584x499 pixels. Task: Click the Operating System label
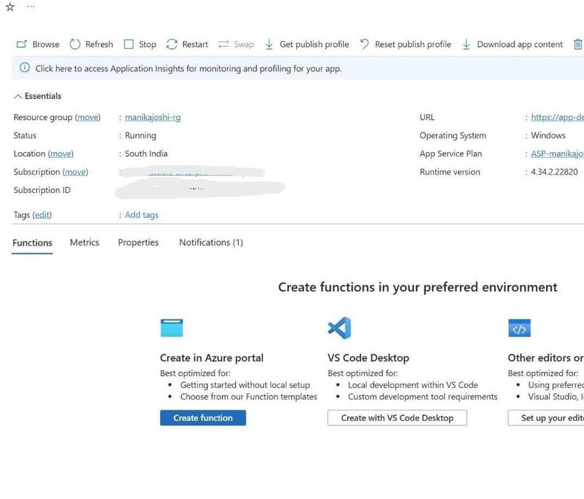[453, 135]
